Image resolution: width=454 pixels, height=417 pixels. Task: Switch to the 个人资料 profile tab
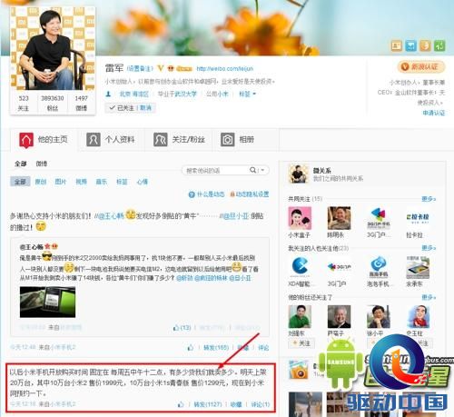(x=111, y=140)
